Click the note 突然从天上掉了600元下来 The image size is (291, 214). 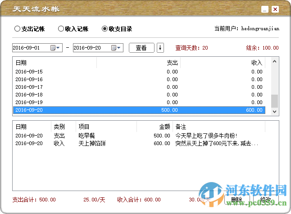(217, 143)
